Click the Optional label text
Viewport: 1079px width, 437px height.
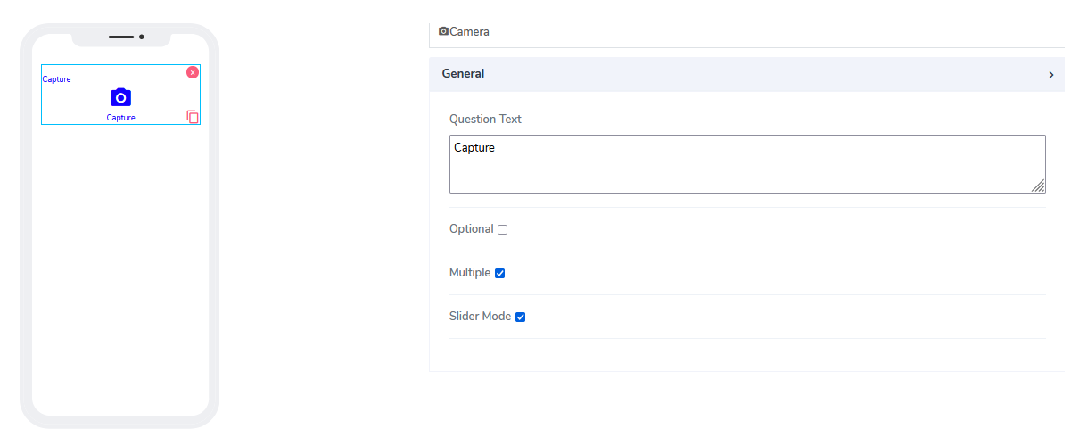(471, 229)
